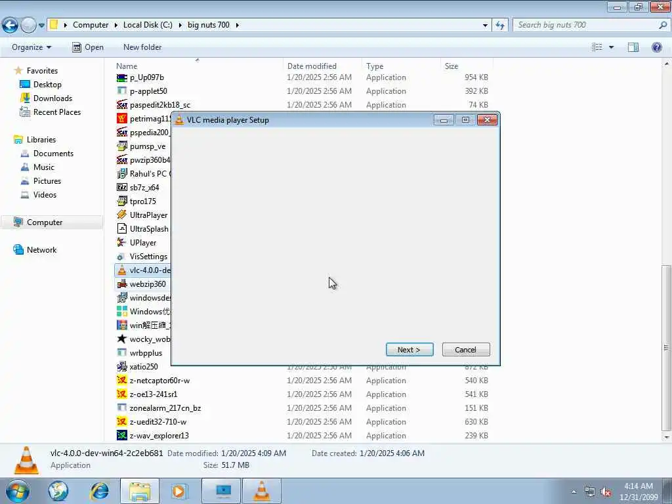The width and height of the screenshot is (672, 504).
Task: Click the Back navigation button
Action: tap(10, 26)
